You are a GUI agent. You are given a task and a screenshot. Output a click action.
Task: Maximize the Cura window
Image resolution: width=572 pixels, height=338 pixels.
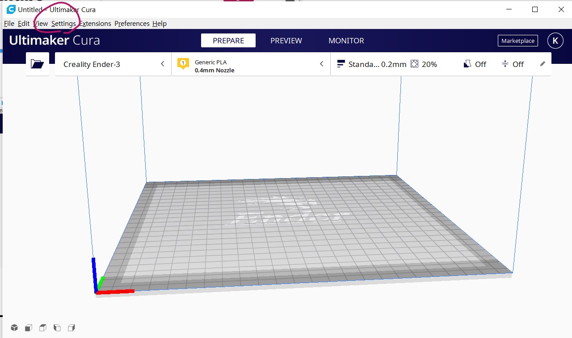click(535, 9)
